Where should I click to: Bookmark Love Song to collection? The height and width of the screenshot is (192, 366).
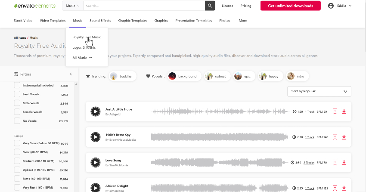pos(335,162)
